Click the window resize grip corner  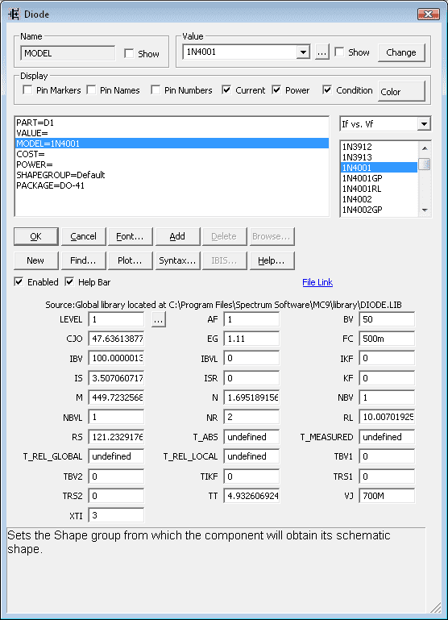tap(435, 607)
